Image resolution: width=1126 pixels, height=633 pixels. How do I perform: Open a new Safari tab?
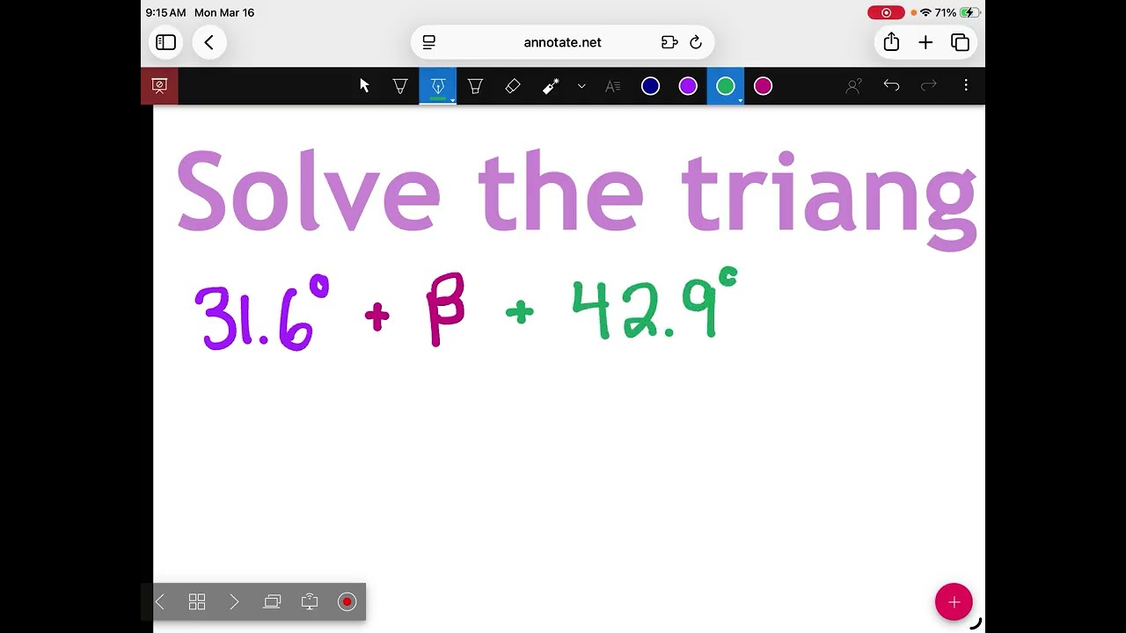(925, 42)
